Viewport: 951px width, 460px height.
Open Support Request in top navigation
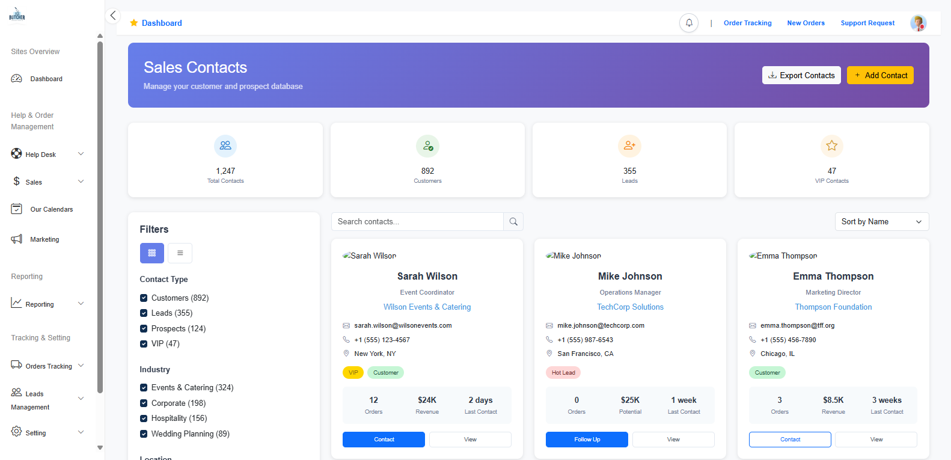(x=867, y=23)
